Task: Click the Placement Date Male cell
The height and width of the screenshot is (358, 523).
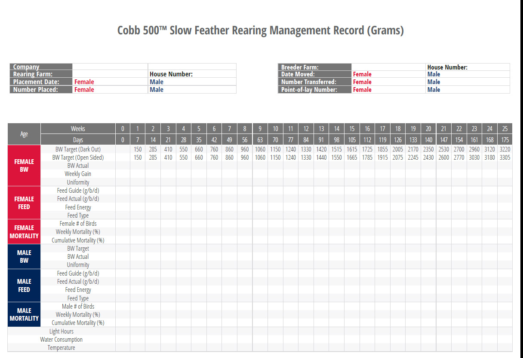Action: [192, 82]
